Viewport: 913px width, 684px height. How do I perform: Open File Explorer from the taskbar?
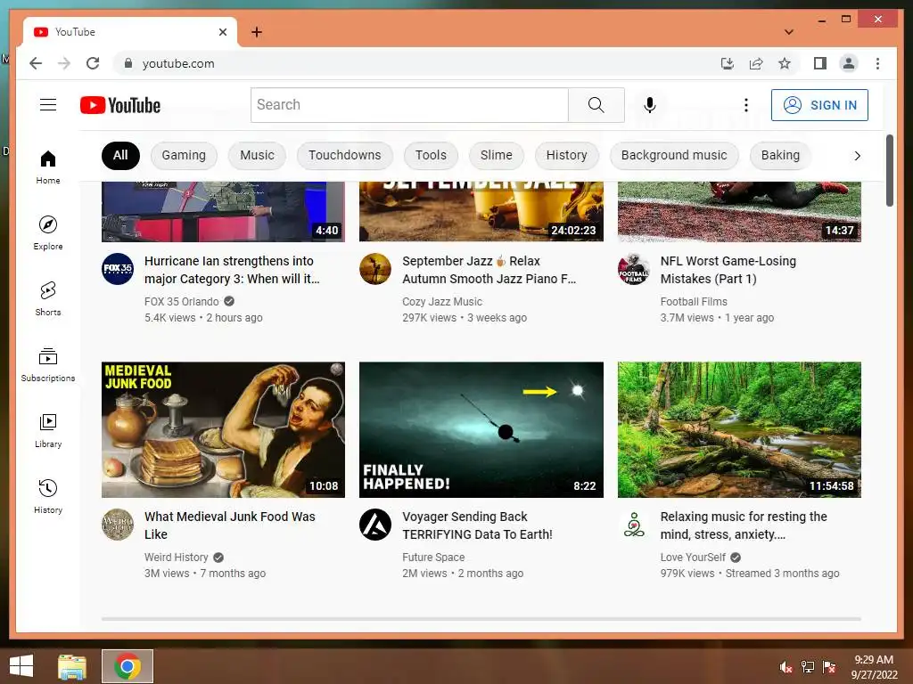[x=72, y=666]
